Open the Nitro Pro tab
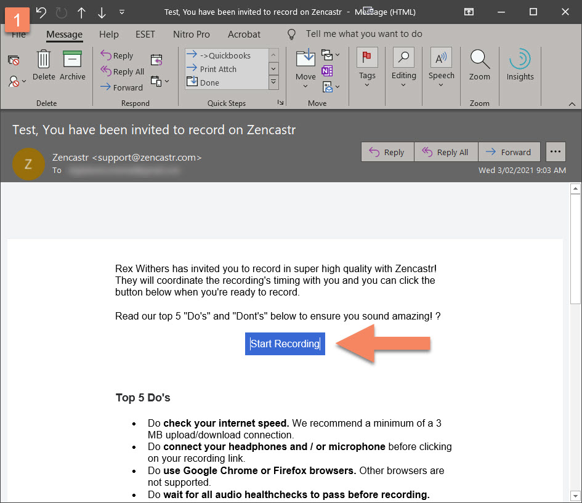Screen dimensions: 582x503 192,34
